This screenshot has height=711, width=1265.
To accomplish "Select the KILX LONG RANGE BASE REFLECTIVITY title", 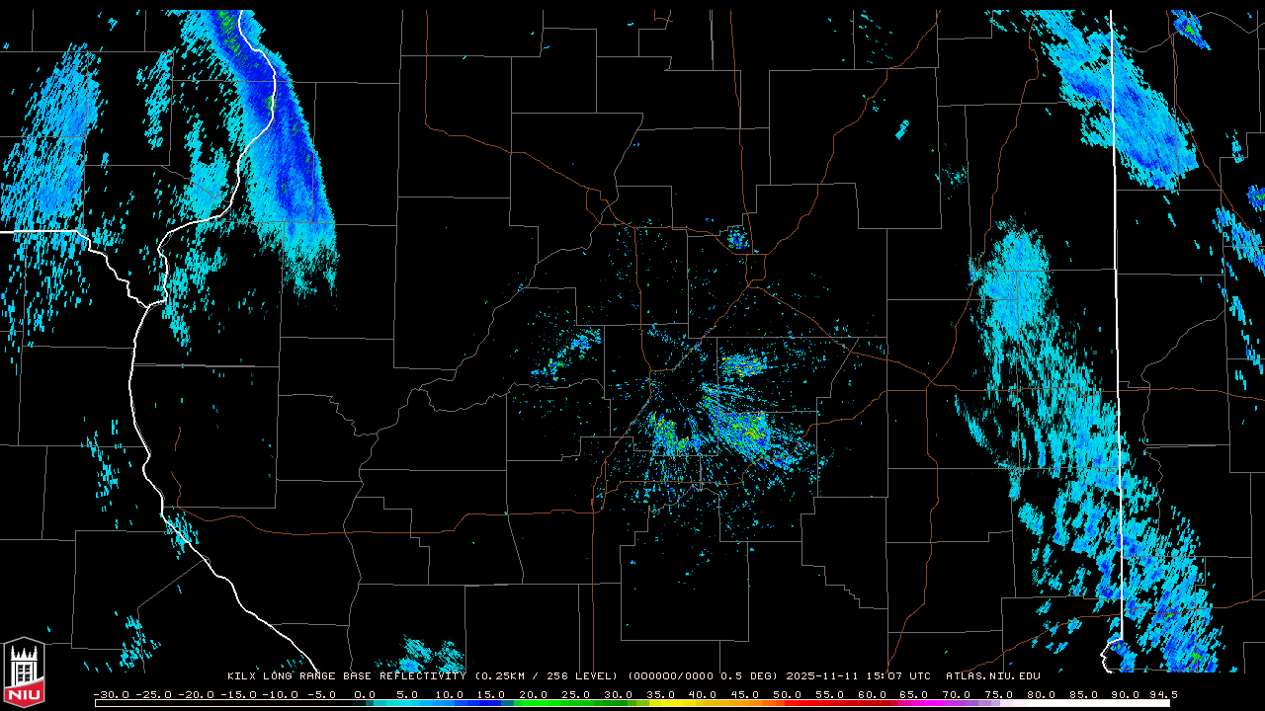I will (x=346, y=676).
